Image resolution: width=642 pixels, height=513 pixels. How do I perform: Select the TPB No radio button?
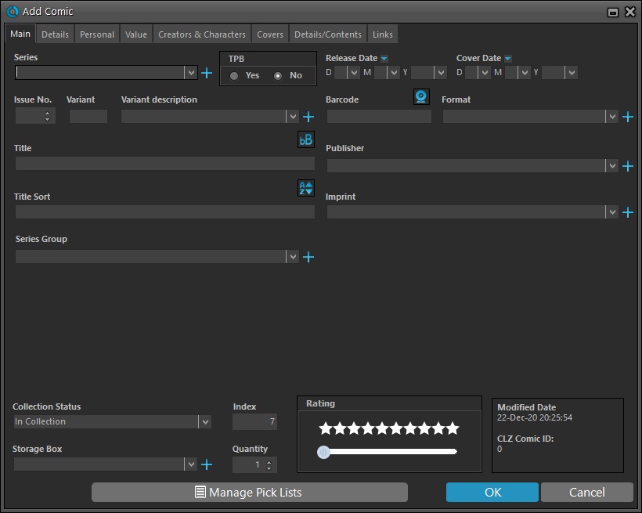pos(278,76)
